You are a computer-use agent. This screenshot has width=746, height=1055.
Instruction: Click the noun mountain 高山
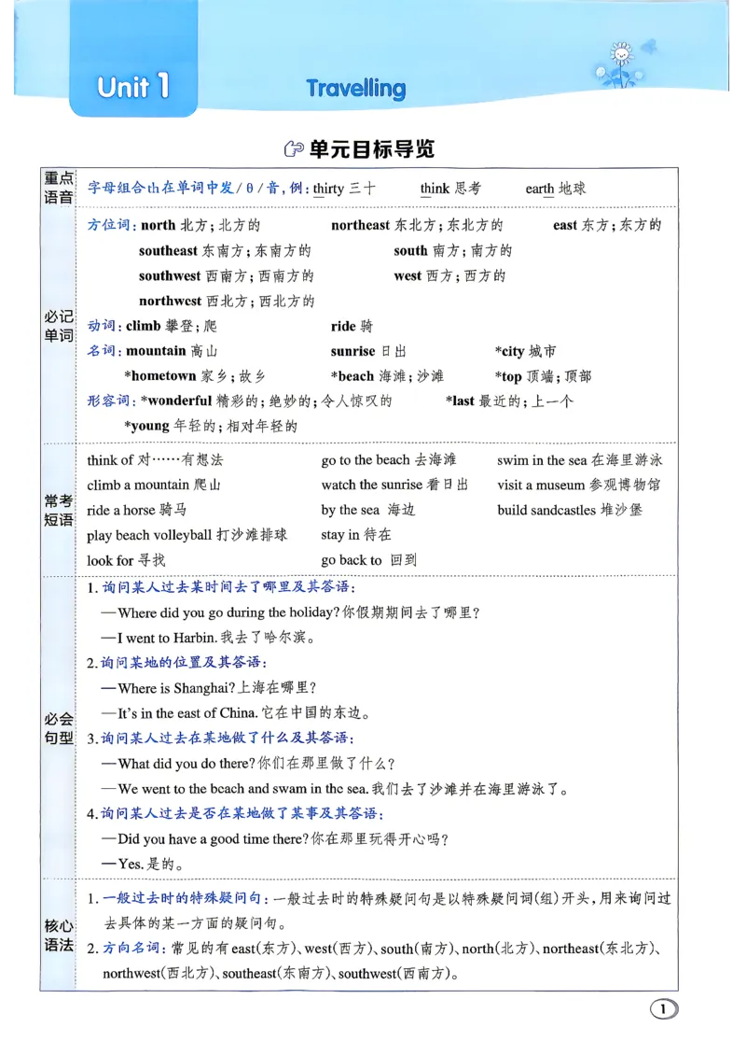(x=172, y=350)
